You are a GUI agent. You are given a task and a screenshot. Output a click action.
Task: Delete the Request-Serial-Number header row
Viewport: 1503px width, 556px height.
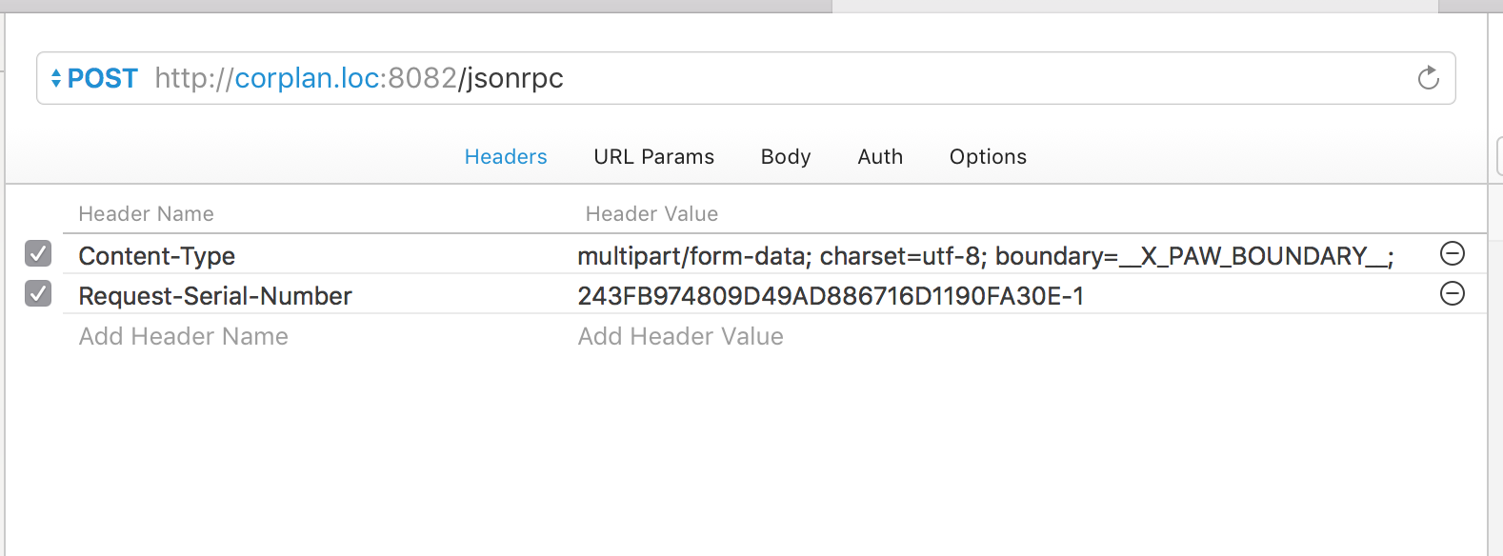tap(1452, 293)
